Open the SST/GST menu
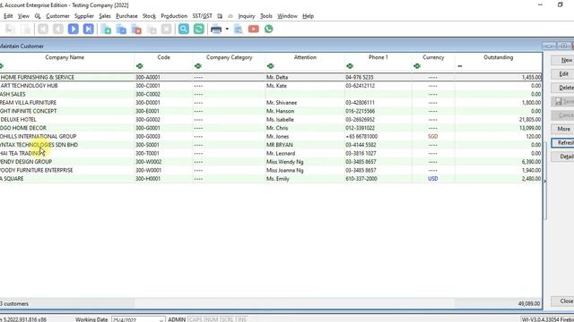The width and height of the screenshot is (574, 322). pyautogui.click(x=202, y=16)
